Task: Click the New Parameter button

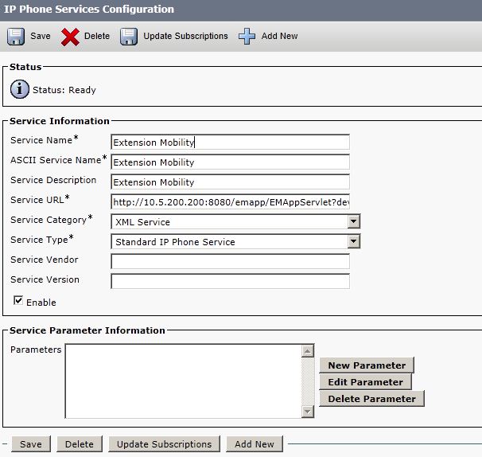Action: 367,365
